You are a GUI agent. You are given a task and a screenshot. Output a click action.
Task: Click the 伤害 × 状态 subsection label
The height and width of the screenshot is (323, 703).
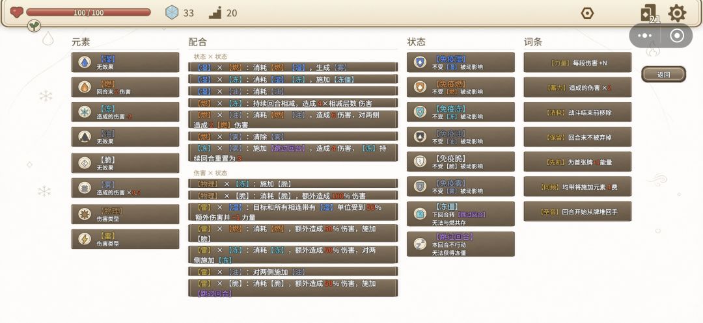click(210, 173)
